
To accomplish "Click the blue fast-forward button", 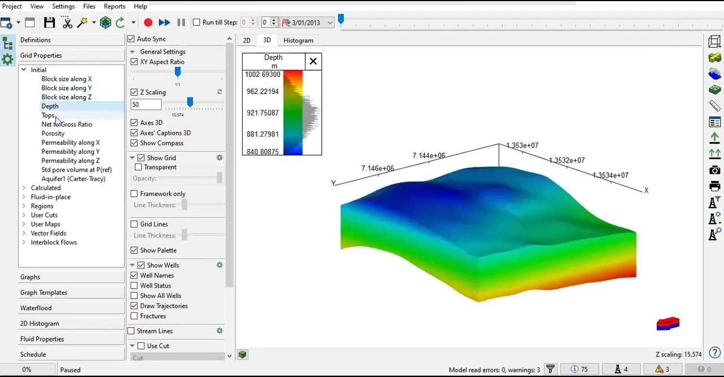I will pos(164,23).
